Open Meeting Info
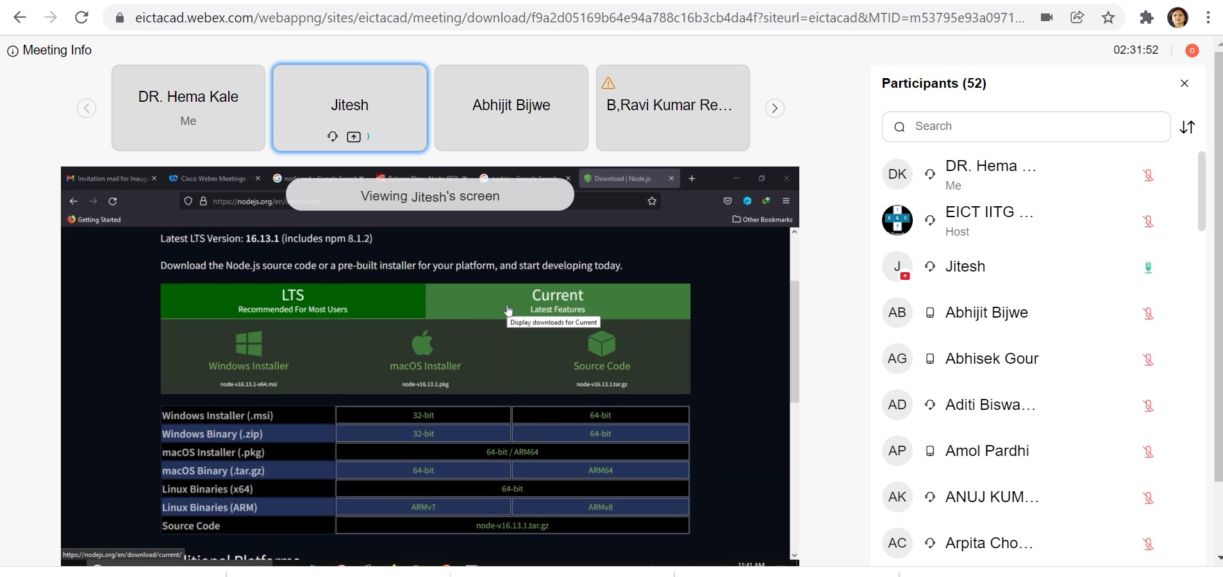 49,51
